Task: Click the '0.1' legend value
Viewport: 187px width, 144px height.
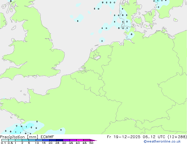Action: pos(3,143)
